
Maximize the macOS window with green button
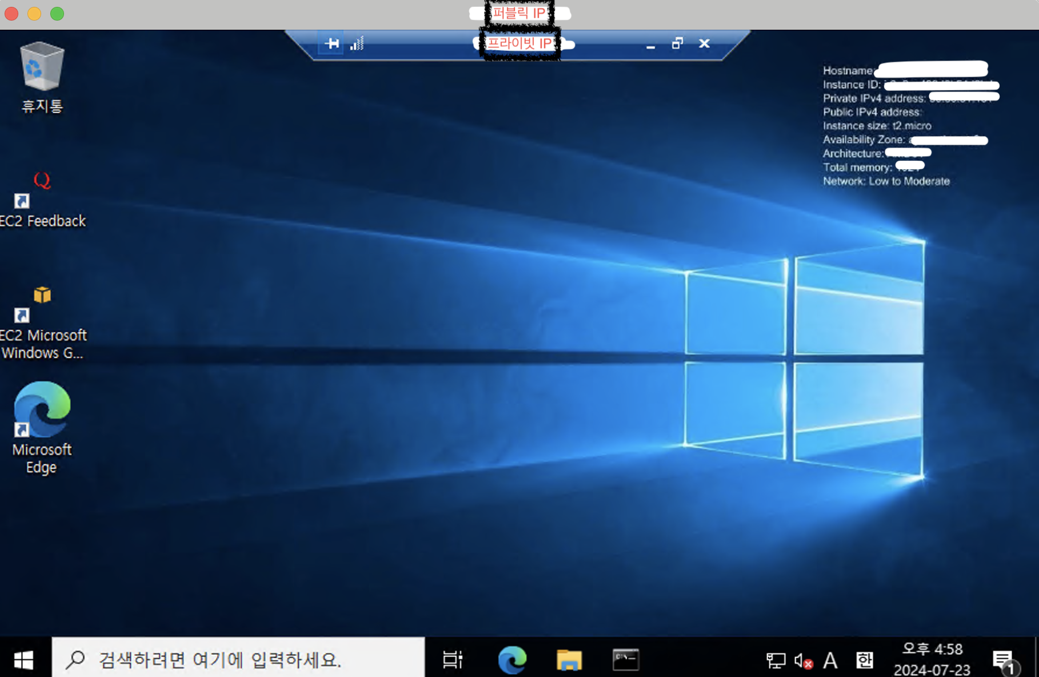click(x=57, y=14)
